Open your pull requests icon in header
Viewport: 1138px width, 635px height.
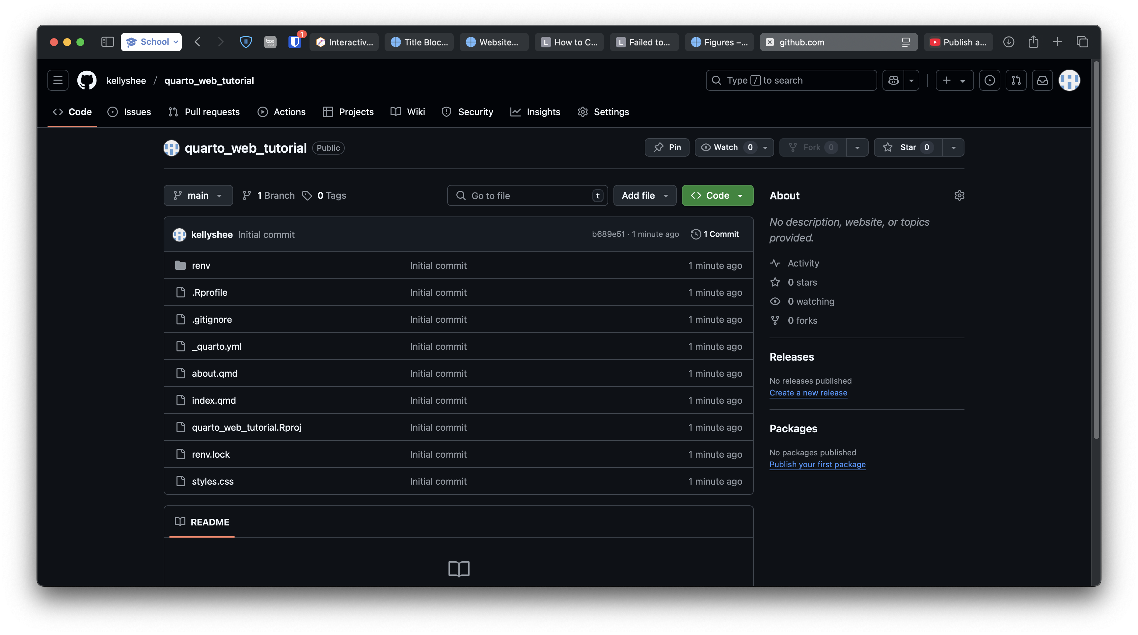coord(1016,80)
